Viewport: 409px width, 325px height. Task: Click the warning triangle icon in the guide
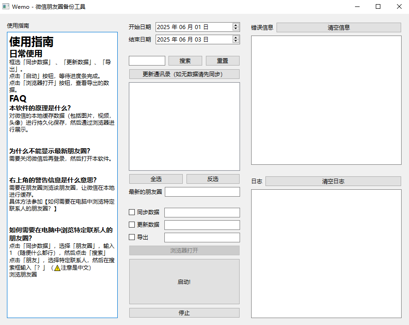click(x=57, y=268)
